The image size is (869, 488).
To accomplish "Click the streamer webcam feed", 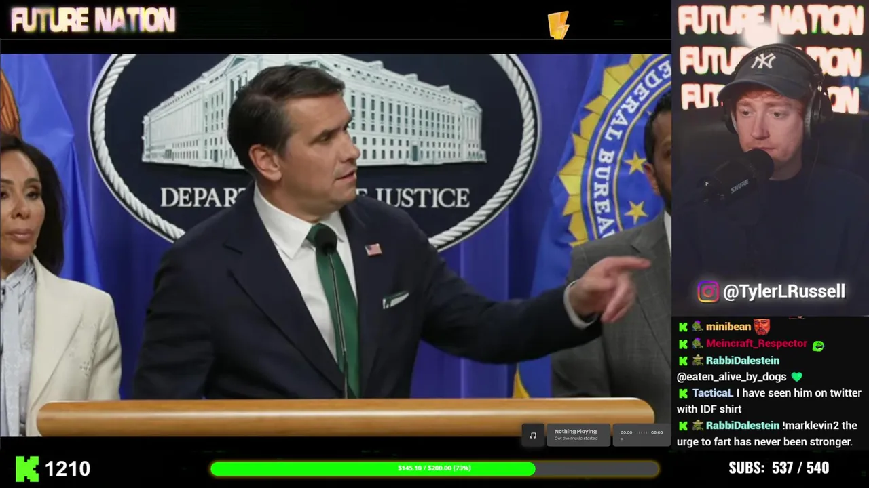I will coord(770,158).
